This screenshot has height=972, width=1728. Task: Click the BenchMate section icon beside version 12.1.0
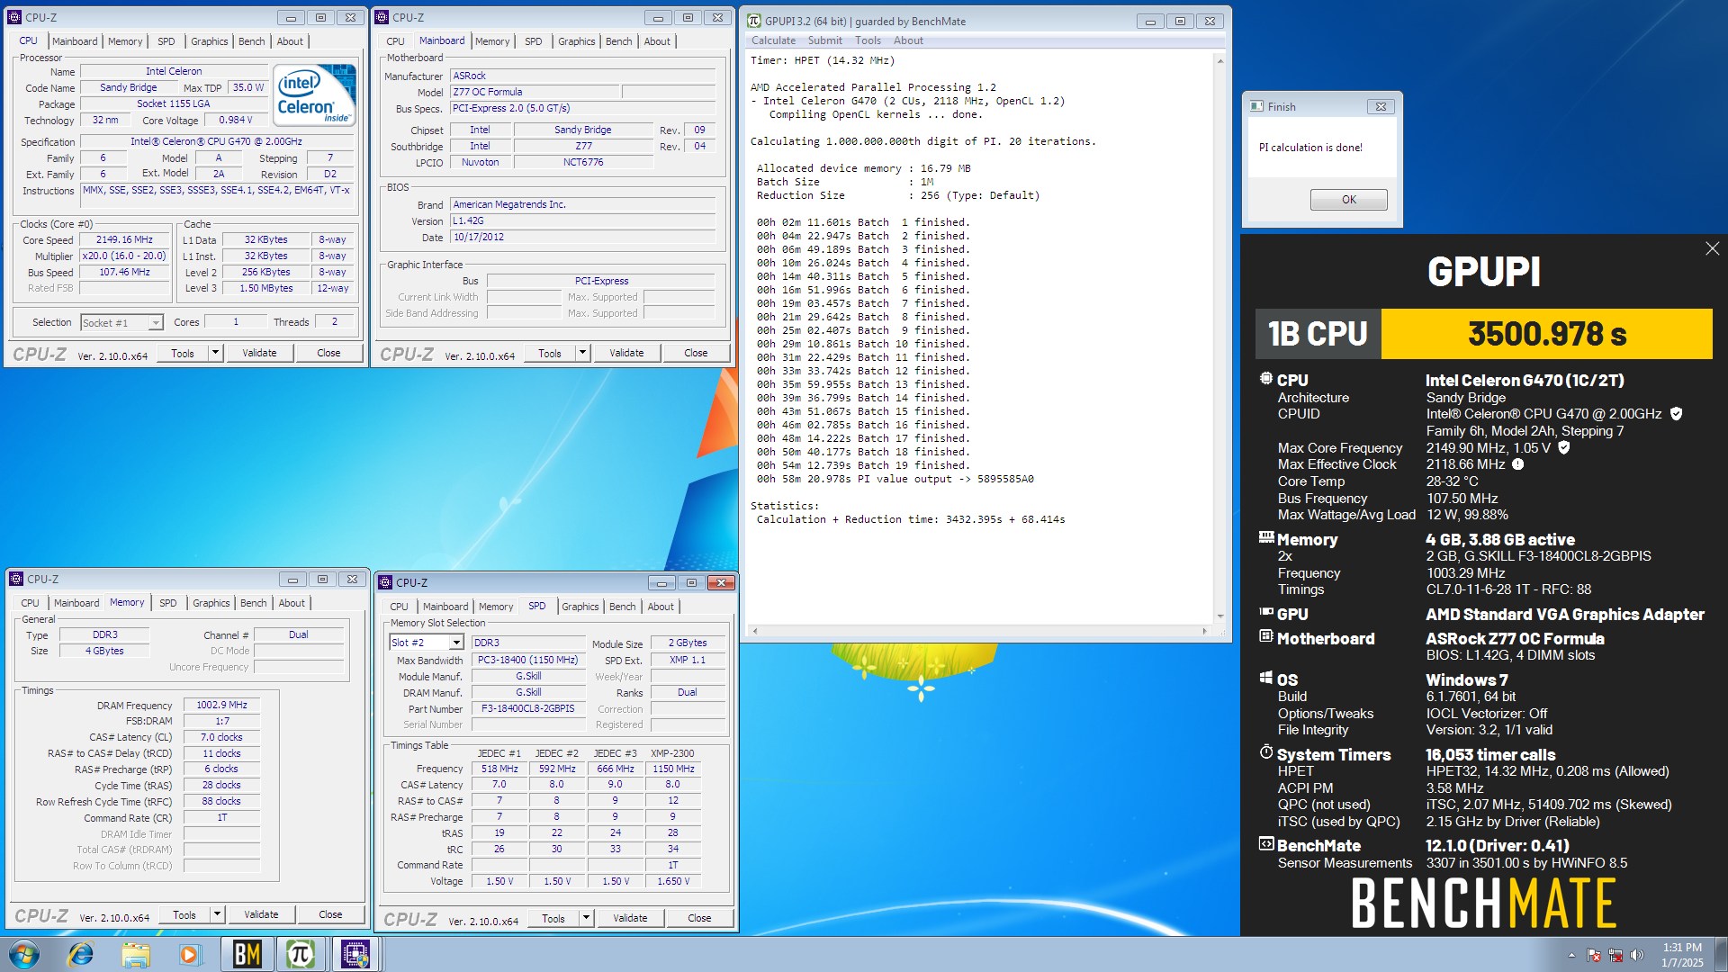coord(1266,844)
